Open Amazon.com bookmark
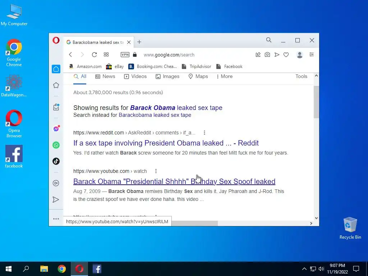This screenshot has width=368, height=276. [85, 66]
